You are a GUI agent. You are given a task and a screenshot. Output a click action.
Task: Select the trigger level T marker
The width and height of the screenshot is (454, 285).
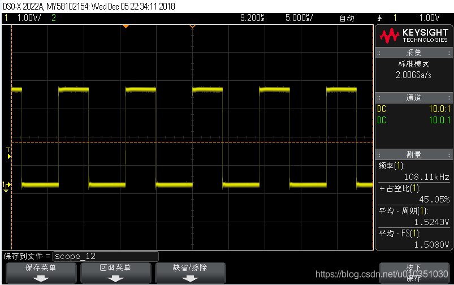[8, 153]
